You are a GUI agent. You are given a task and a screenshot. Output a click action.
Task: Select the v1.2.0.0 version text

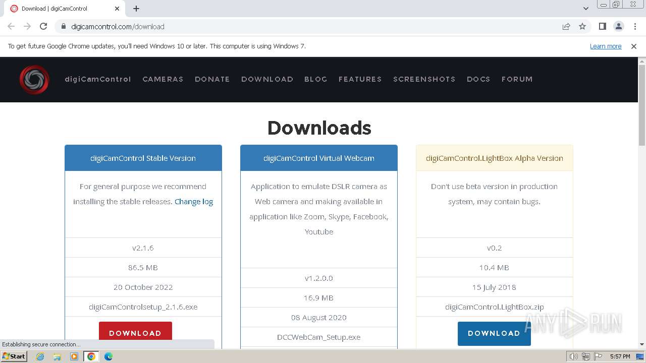(x=319, y=278)
